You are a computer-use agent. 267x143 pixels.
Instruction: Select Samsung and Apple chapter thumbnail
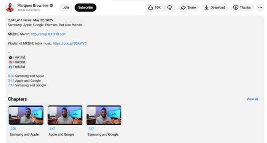26,115
